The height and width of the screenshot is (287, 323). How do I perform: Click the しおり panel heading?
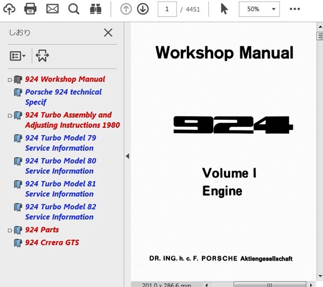[20, 32]
